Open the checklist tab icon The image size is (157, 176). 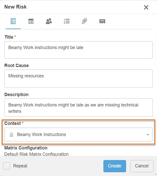66,21
